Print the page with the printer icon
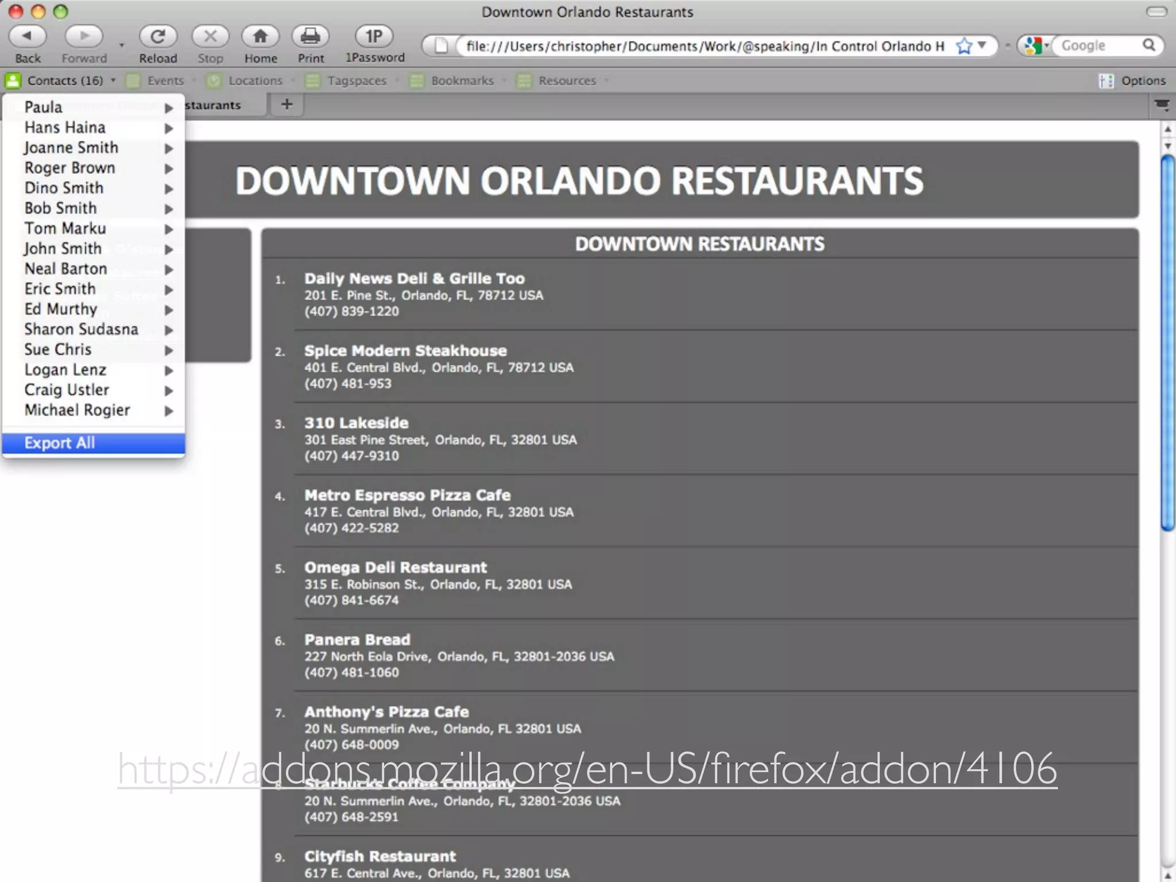Image resolution: width=1176 pixels, height=882 pixels. pos(310,37)
